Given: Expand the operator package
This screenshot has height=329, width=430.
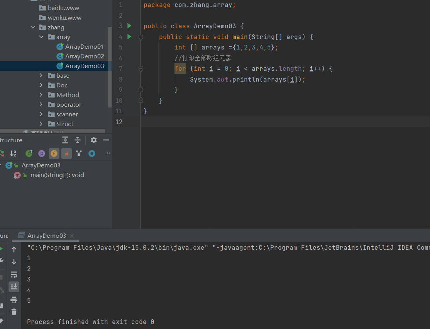Looking at the screenshot, I should point(41,104).
